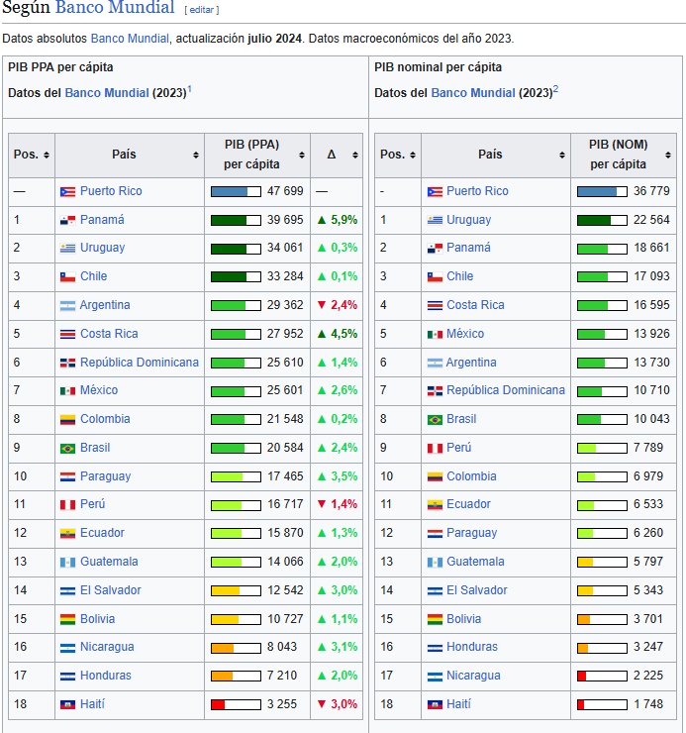Sort PPA table by Δ column

coord(355,155)
